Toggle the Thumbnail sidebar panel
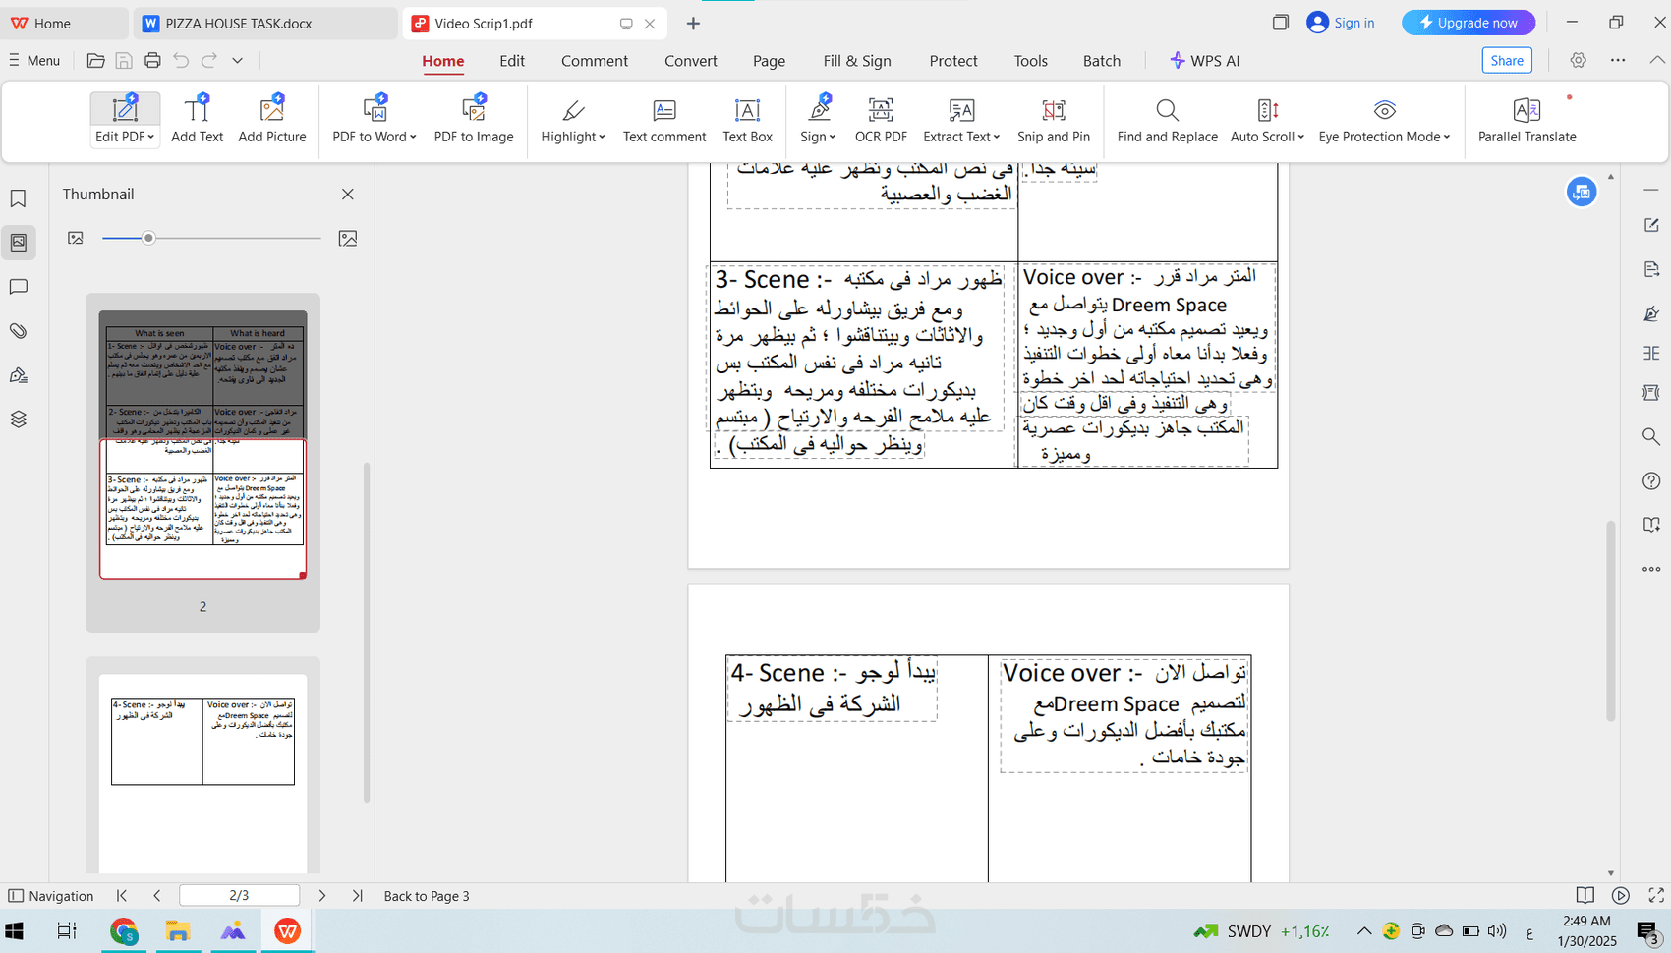 [x=18, y=243]
